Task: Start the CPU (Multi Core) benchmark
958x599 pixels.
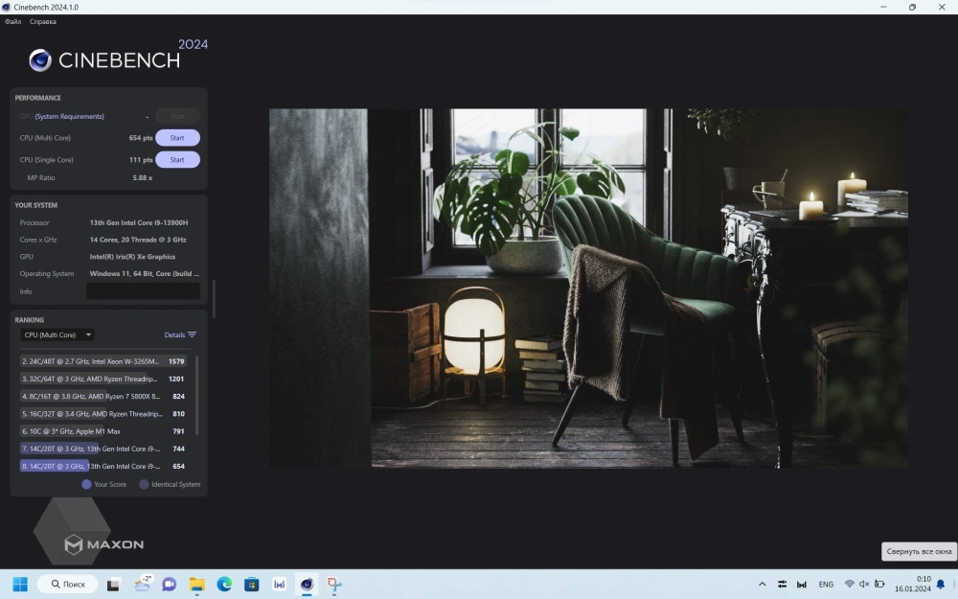Action: click(177, 138)
